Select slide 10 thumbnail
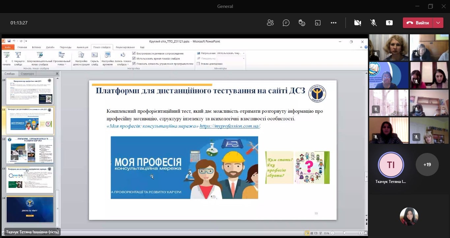Image resolution: width=450 pixels, height=238 pixels. (x=30, y=91)
